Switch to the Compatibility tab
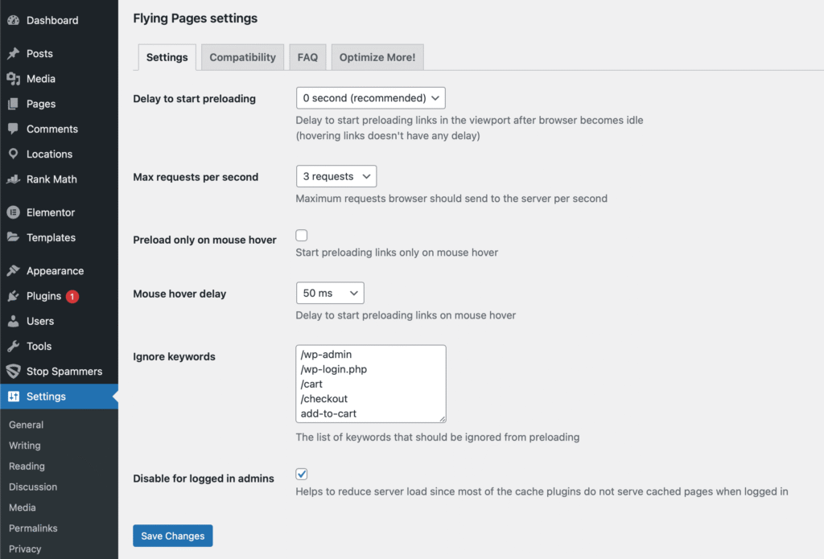824x559 pixels. click(242, 57)
